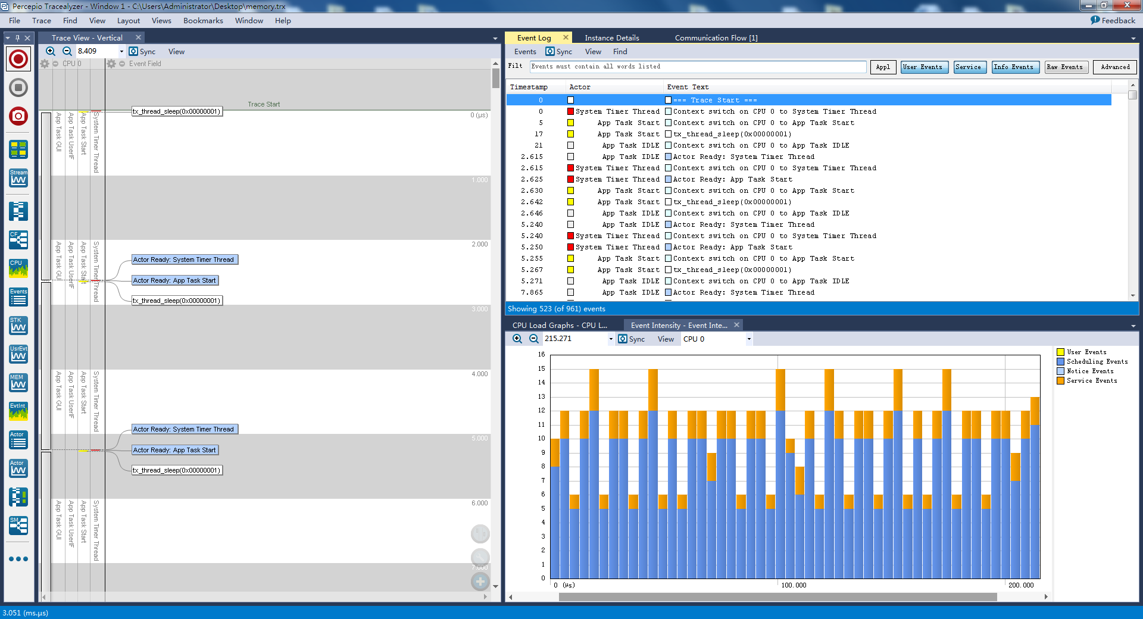Viewport: 1143px width, 619px height.
Task: Switch to the Instance Details tab
Action: click(611, 38)
